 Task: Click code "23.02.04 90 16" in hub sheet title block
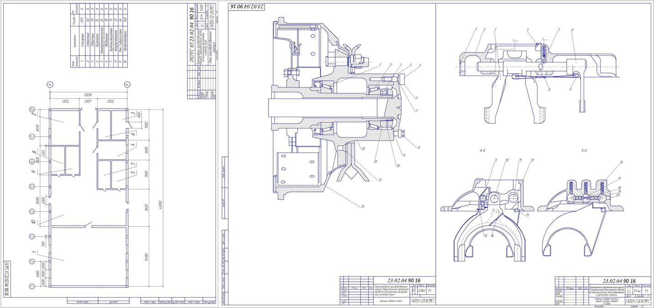(x=404, y=281)
